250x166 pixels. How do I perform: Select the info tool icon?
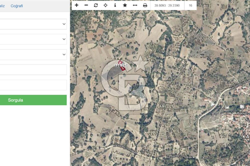[x=115, y=5]
